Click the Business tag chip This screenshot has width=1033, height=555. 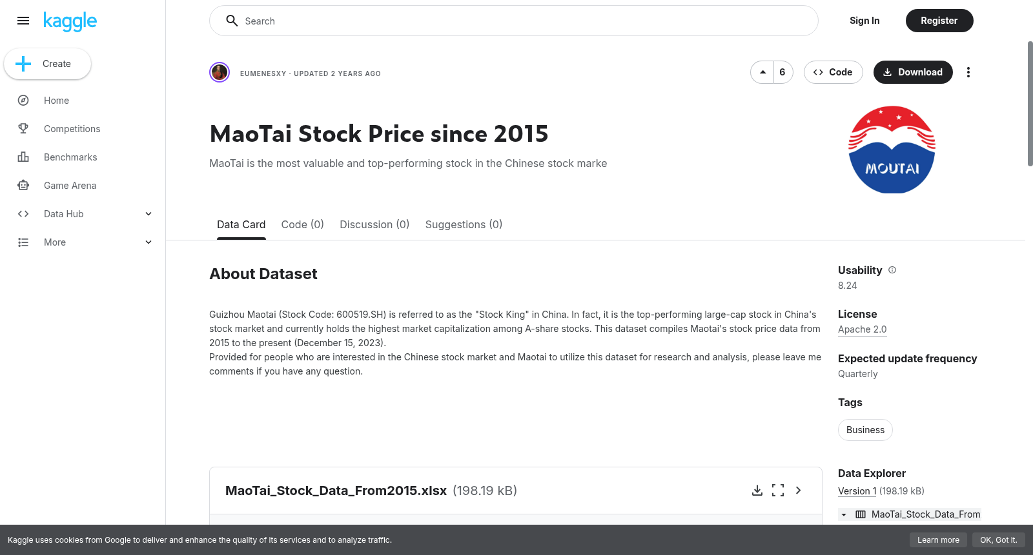865,430
